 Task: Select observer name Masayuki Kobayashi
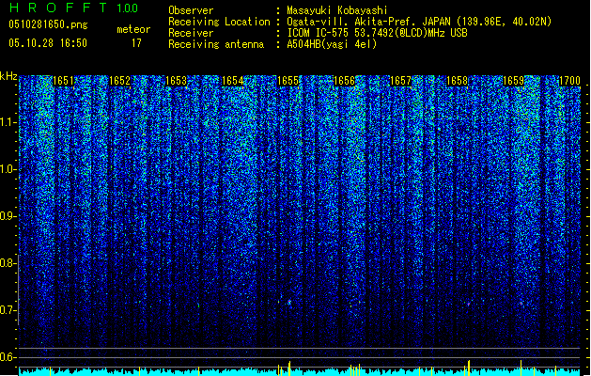point(337,10)
